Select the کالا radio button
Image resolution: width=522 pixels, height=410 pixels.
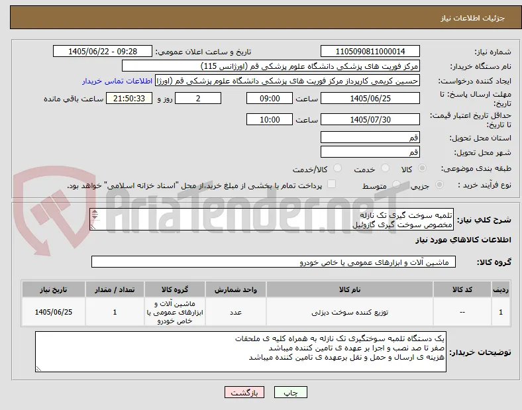click(422, 168)
